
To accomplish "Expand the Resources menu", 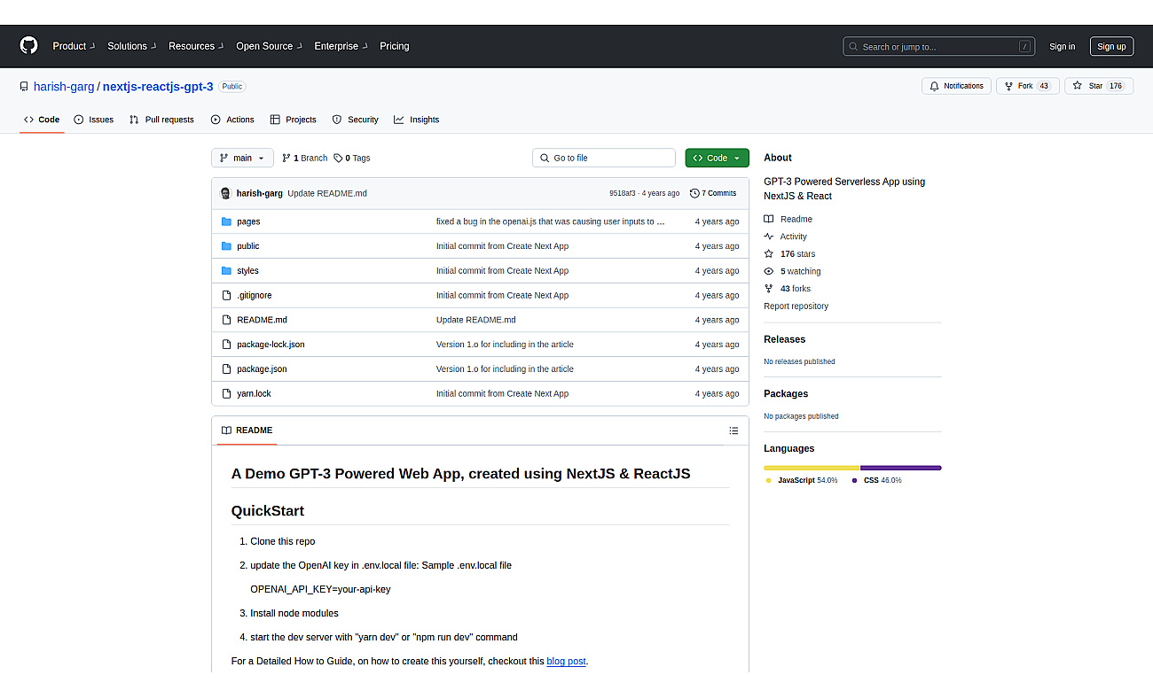I will (196, 46).
